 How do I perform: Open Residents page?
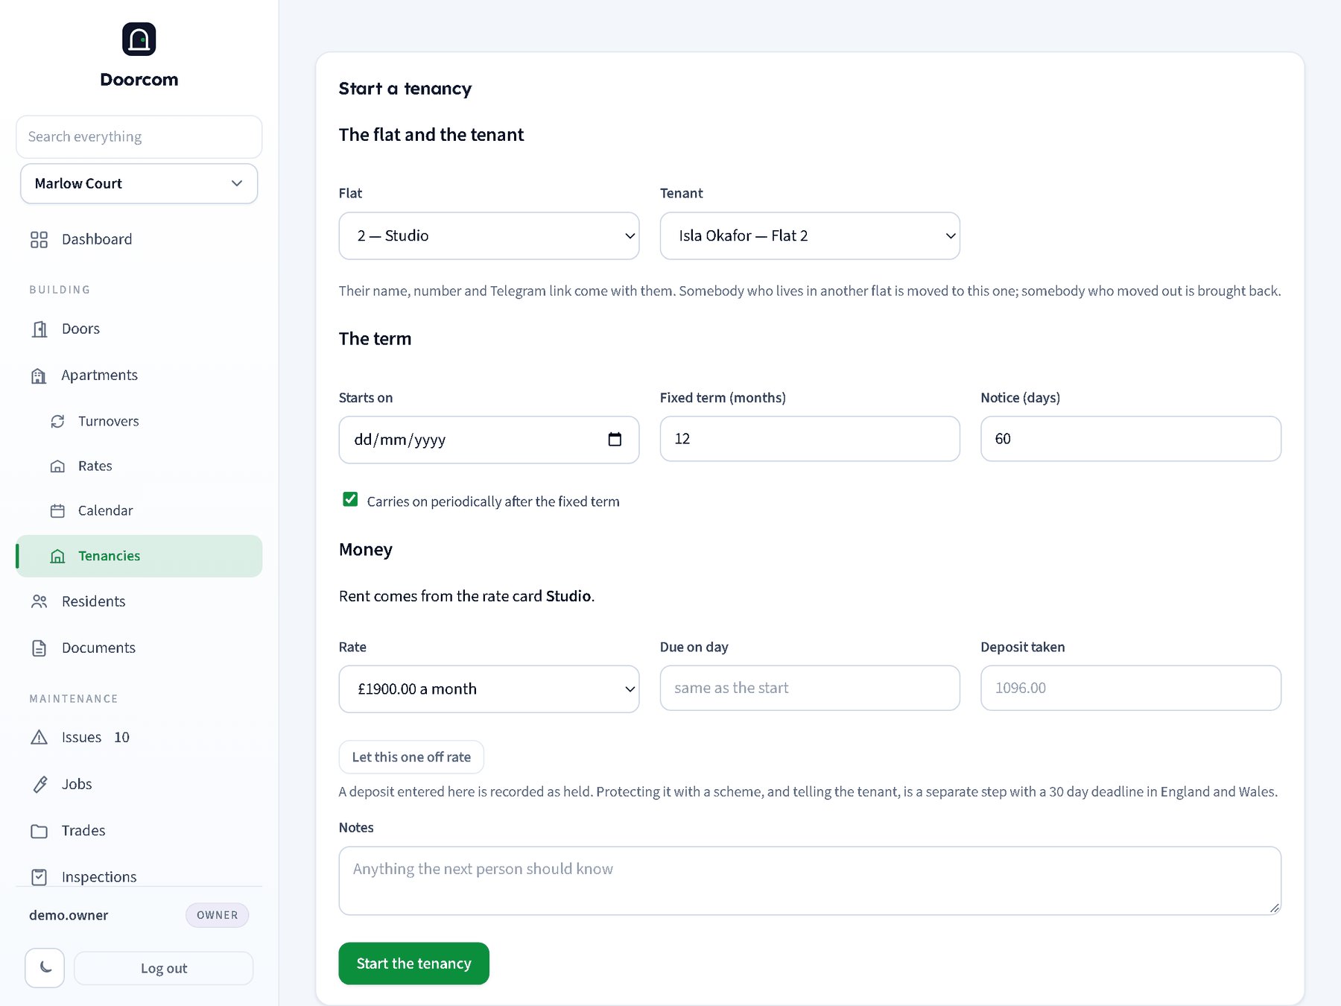point(139,601)
